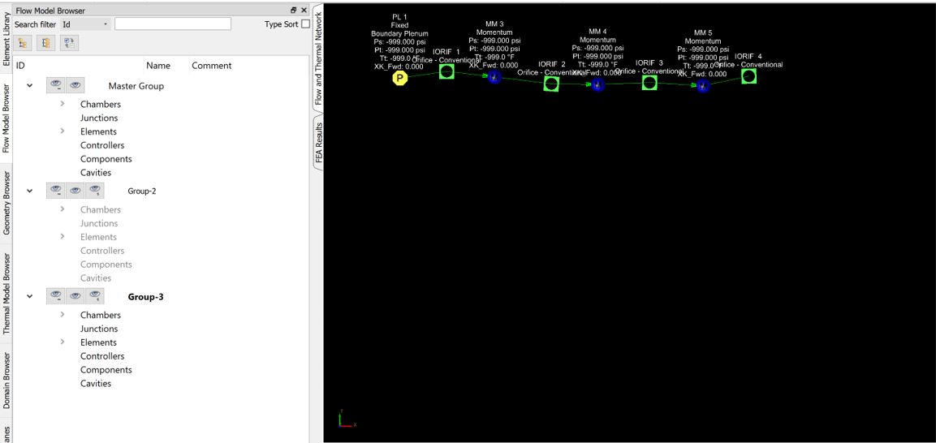This screenshot has height=443, width=936.
Task: Select the MM 3 momentum chamber node
Action: [x=493, y=77]
